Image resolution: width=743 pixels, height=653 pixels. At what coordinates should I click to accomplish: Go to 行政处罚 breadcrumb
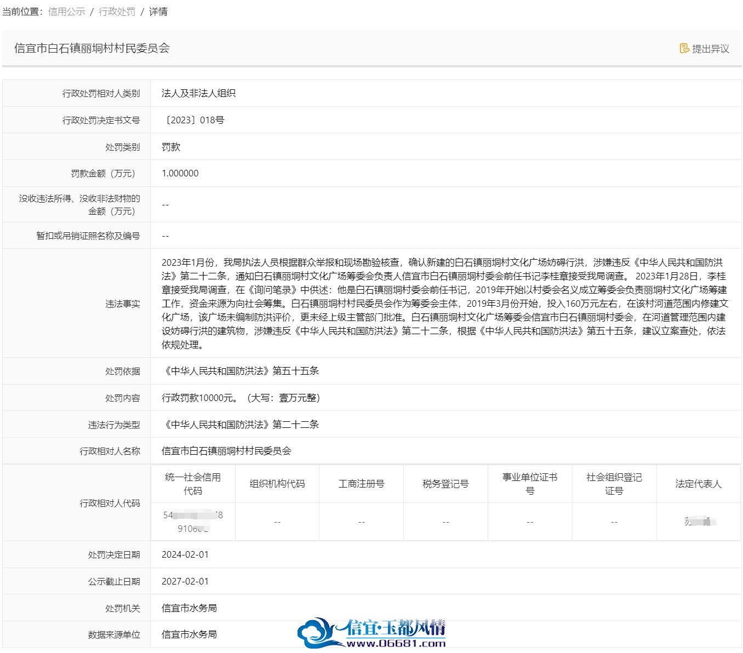coord(117,12)
